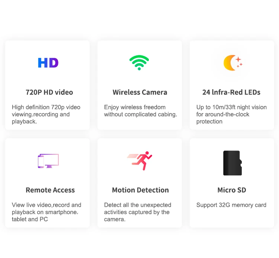Click the Support 32G memory card text

click(x=231, y=205)
